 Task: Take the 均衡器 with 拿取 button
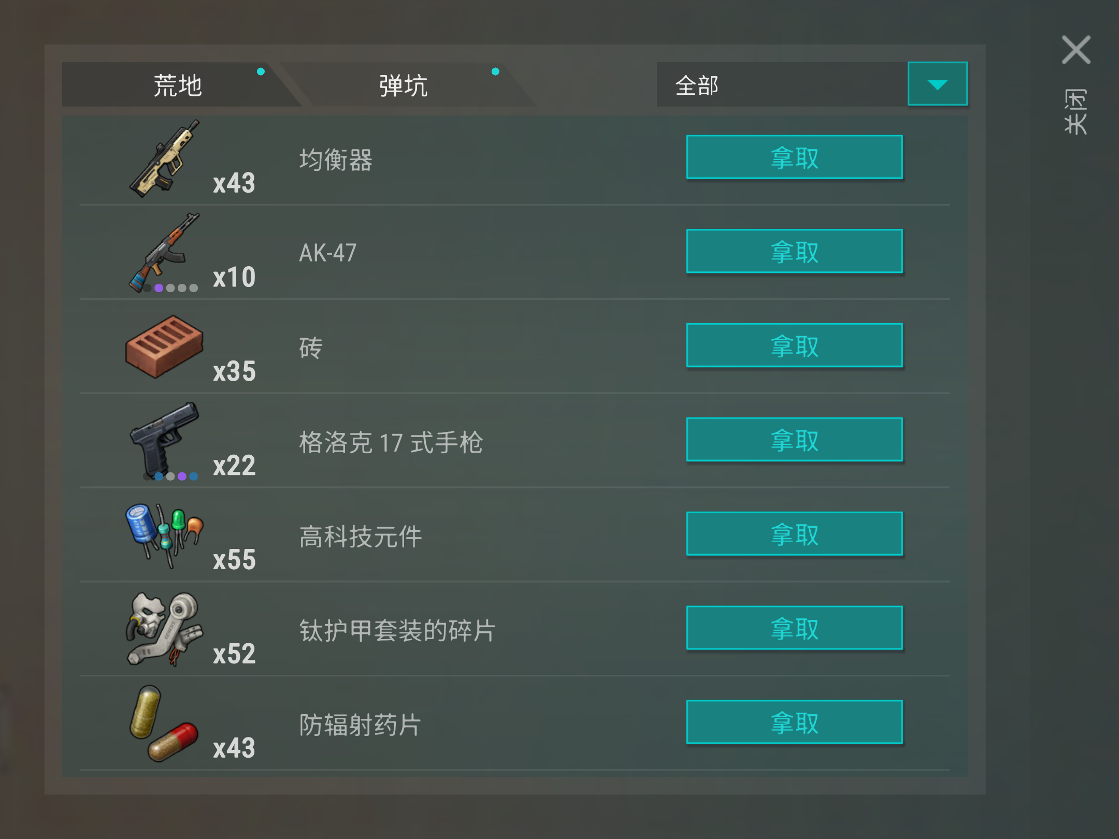(x=794, y=157)
